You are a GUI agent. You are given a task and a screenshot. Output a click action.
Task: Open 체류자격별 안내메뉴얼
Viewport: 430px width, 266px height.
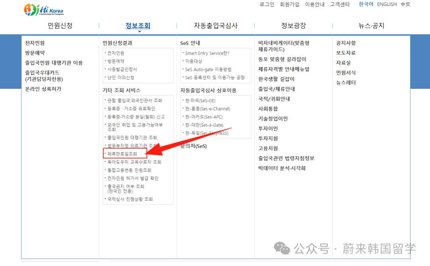(284, 69)
